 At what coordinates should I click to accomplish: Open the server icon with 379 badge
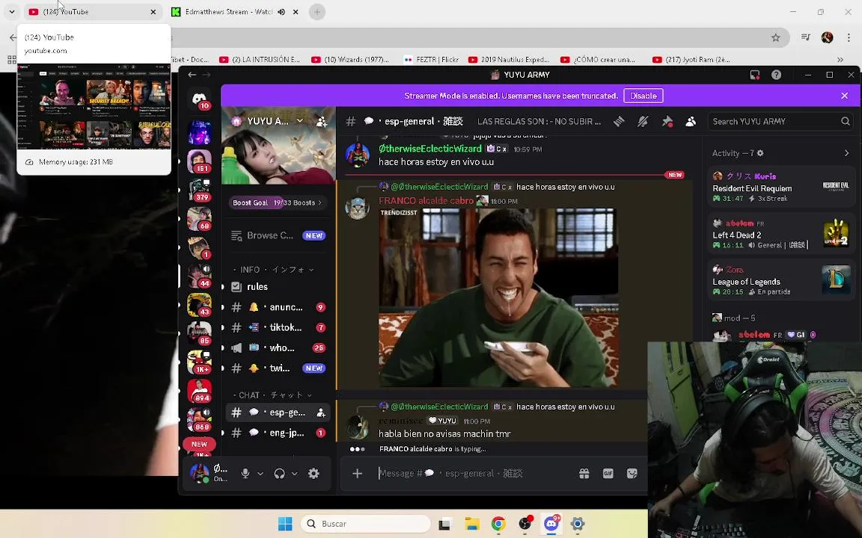click(199, 190)
